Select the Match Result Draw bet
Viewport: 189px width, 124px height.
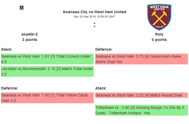141,95
